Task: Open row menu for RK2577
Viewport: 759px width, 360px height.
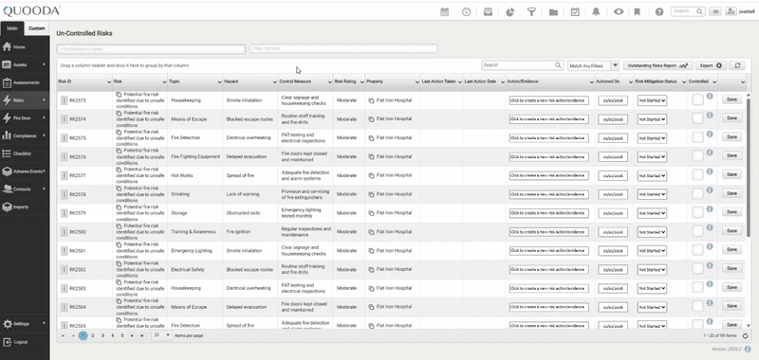Action: (x=64, y=175)
